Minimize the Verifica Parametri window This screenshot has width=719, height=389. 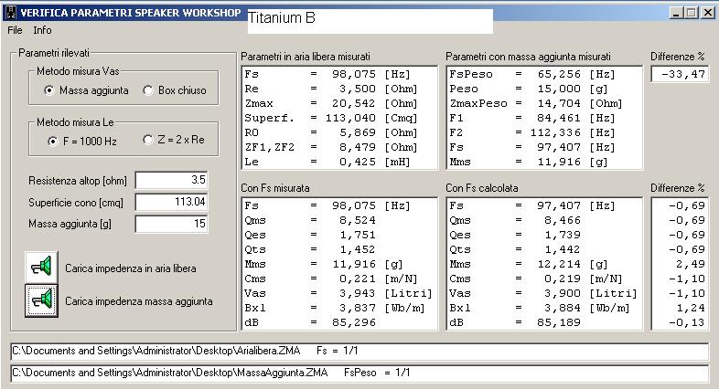[x=676, y=13]
